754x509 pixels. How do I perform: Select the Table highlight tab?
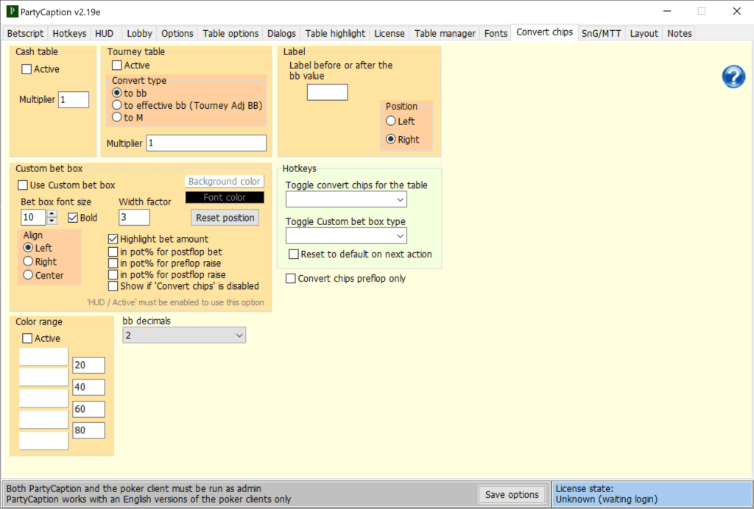point(335,33)
